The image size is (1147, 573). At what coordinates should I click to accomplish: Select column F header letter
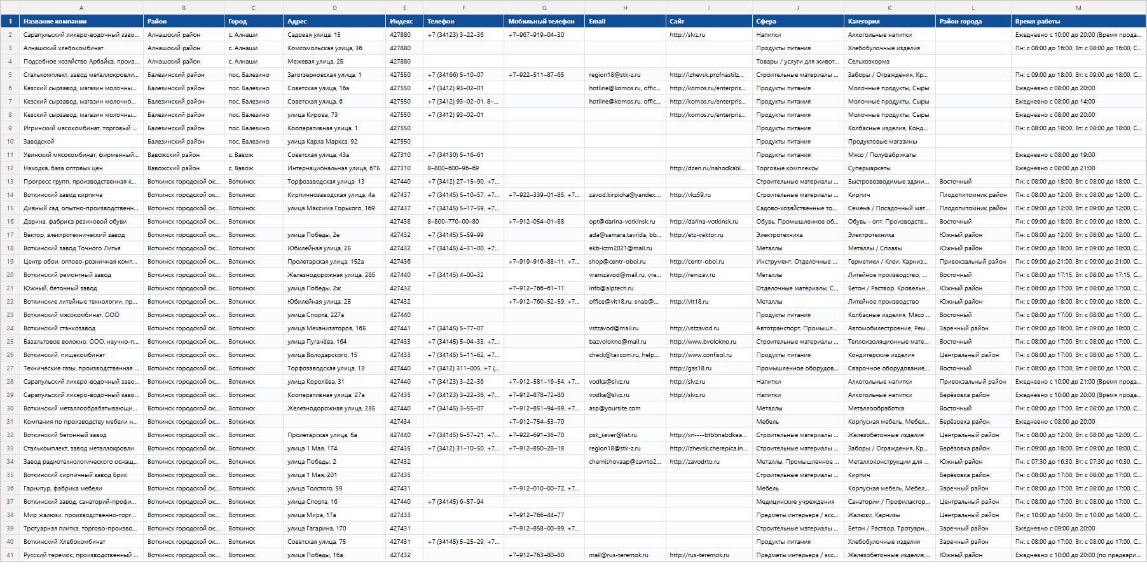(x=464, y=8)
